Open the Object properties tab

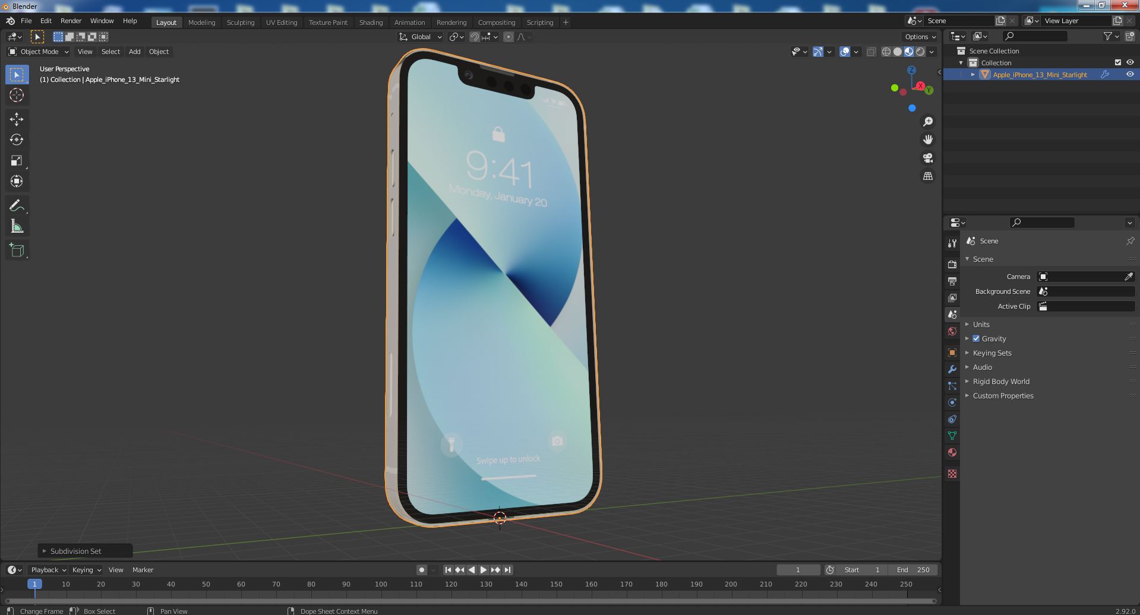(952, 353)
